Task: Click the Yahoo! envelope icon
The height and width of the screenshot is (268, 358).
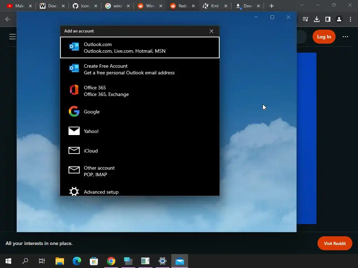Action: tap(74, 131)
